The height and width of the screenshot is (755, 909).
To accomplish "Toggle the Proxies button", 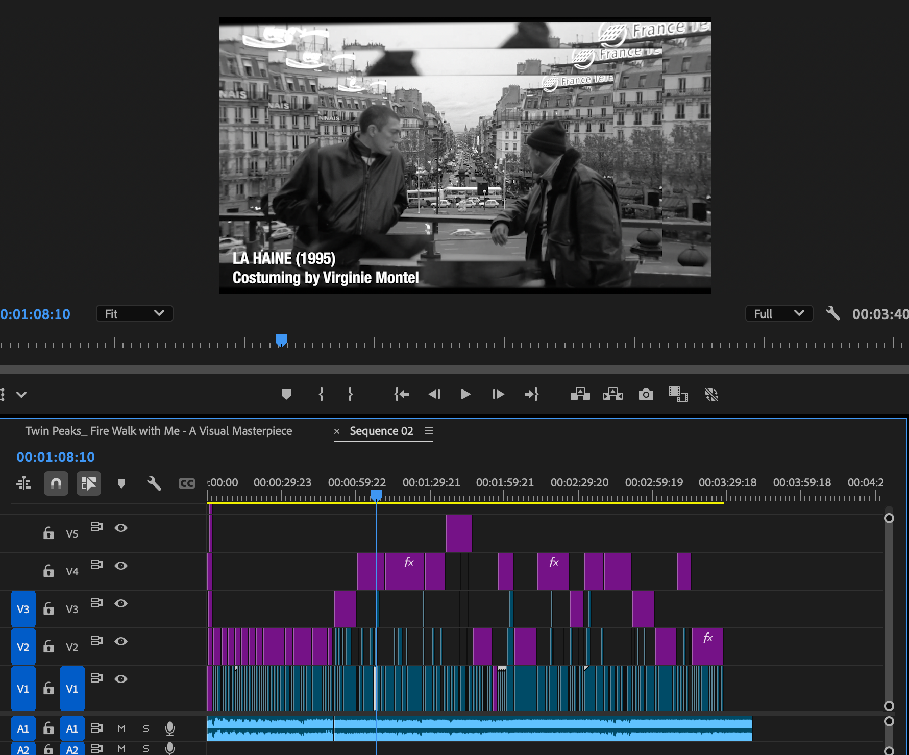I will click(711, 394).
